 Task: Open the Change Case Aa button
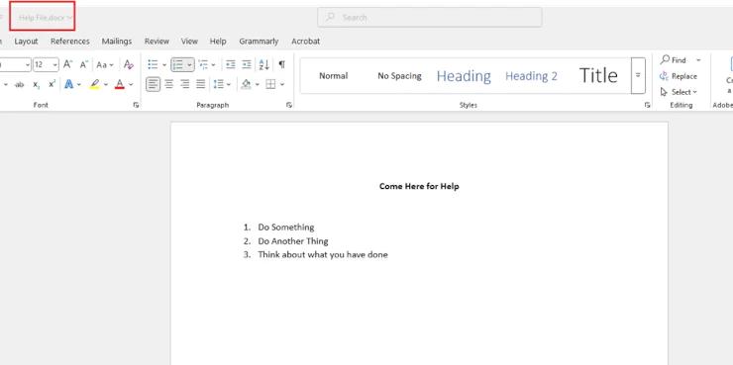point(105,64)
